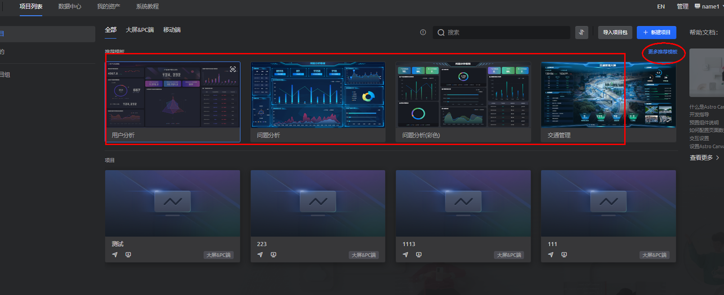Click the preview icon on 用户分析 template
Screen dimensions: 724x295
tap(233, 69)
